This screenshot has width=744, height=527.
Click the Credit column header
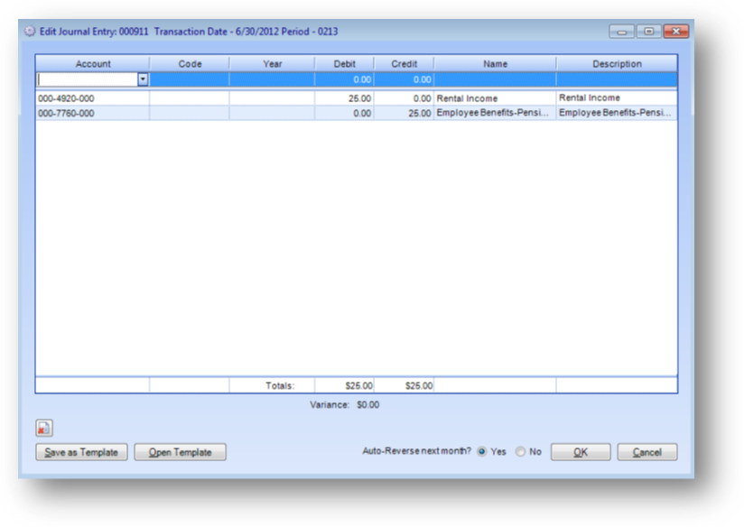coord(404,63)
